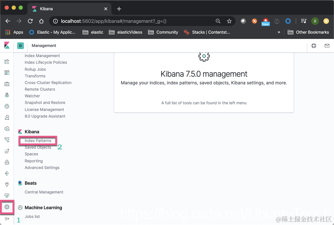Click the browser forward arrow
Image resolution: width=334 pixels, height=225 pixels.
click(19, 21)
